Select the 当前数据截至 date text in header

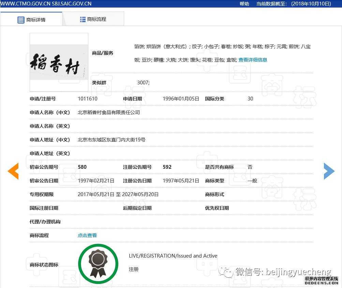294,4
